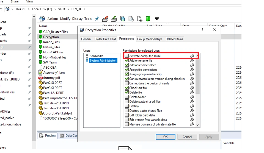Screen dimensions: 264x153
Task: Switch to the General tab
Action: click(86, 39)
